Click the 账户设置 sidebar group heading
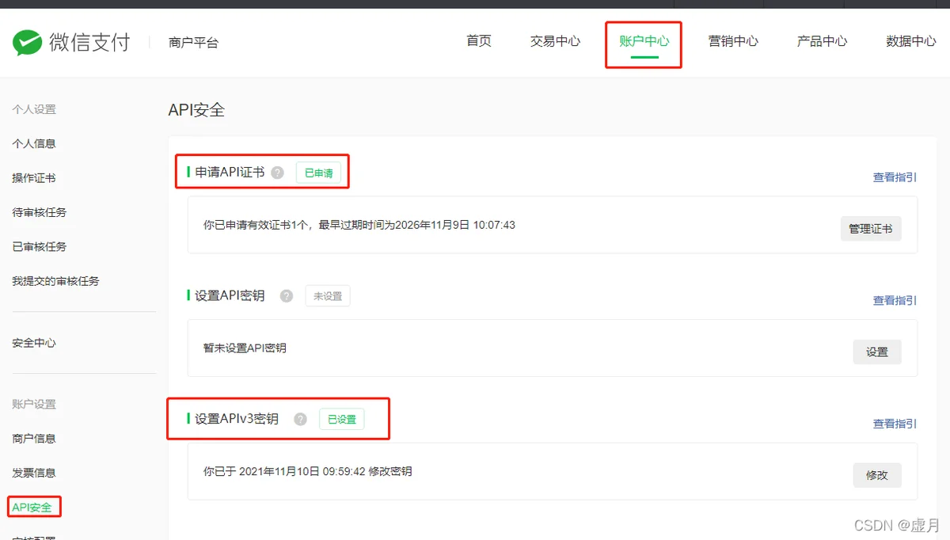950x540 pixels. click(34, 404)
